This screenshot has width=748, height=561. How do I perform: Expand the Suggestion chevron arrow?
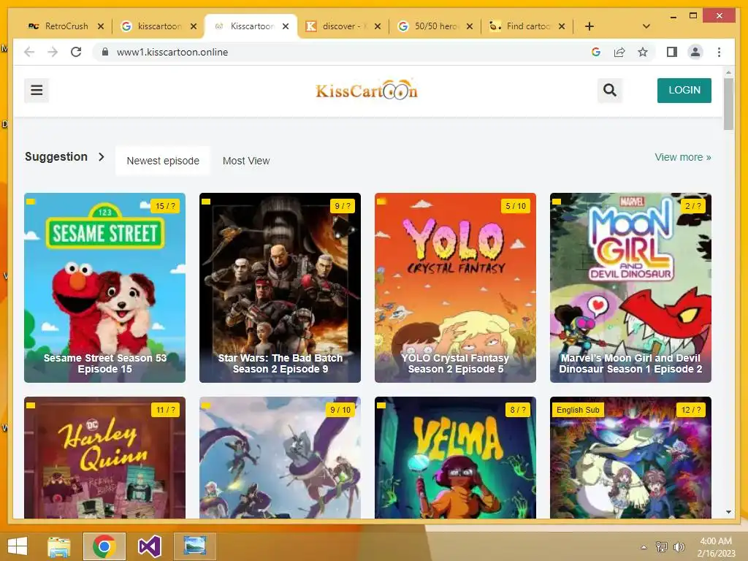coord(101,156)
